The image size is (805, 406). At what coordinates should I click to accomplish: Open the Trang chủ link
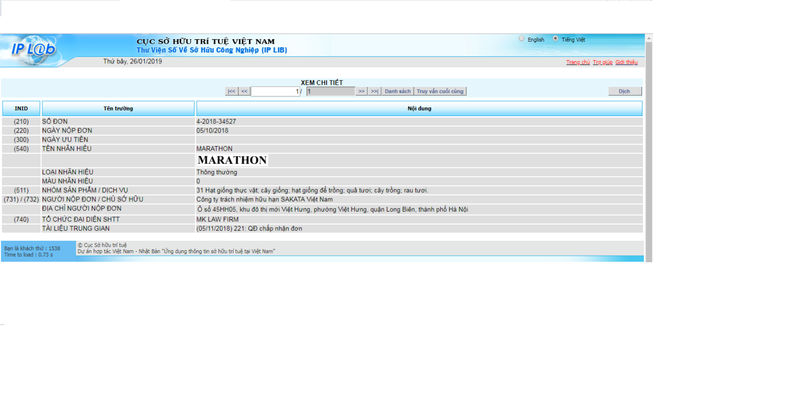point(578,62)
